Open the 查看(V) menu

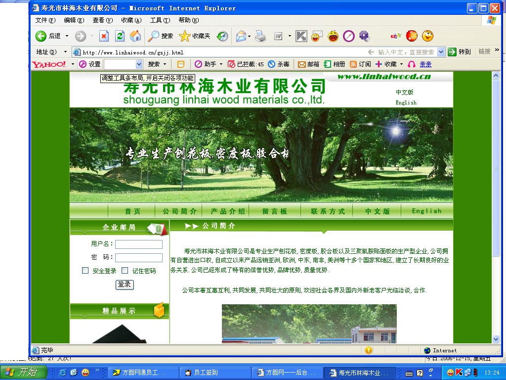coord(102,20)
